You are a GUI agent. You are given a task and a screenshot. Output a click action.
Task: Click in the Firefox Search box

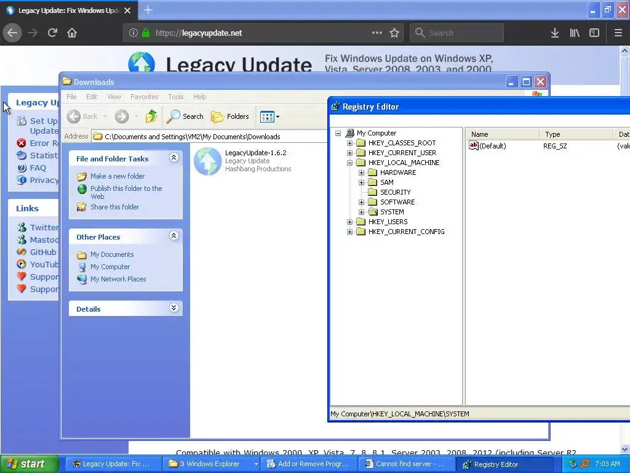(x=457, y=33)
